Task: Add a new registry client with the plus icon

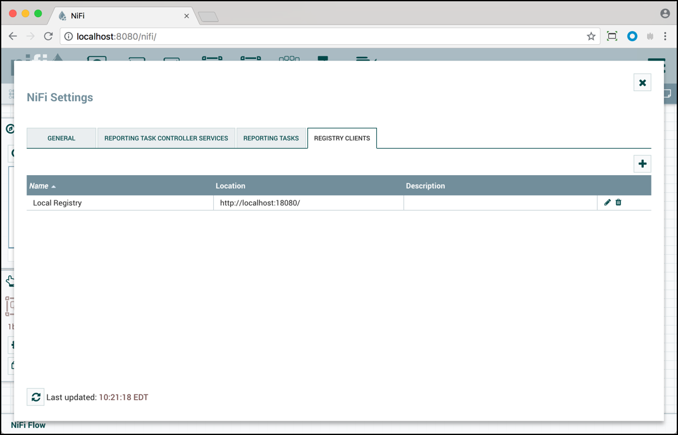Action: [x=642, y=163]
